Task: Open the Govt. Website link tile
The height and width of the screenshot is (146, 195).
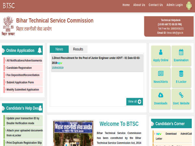Action: click(181, 99)
